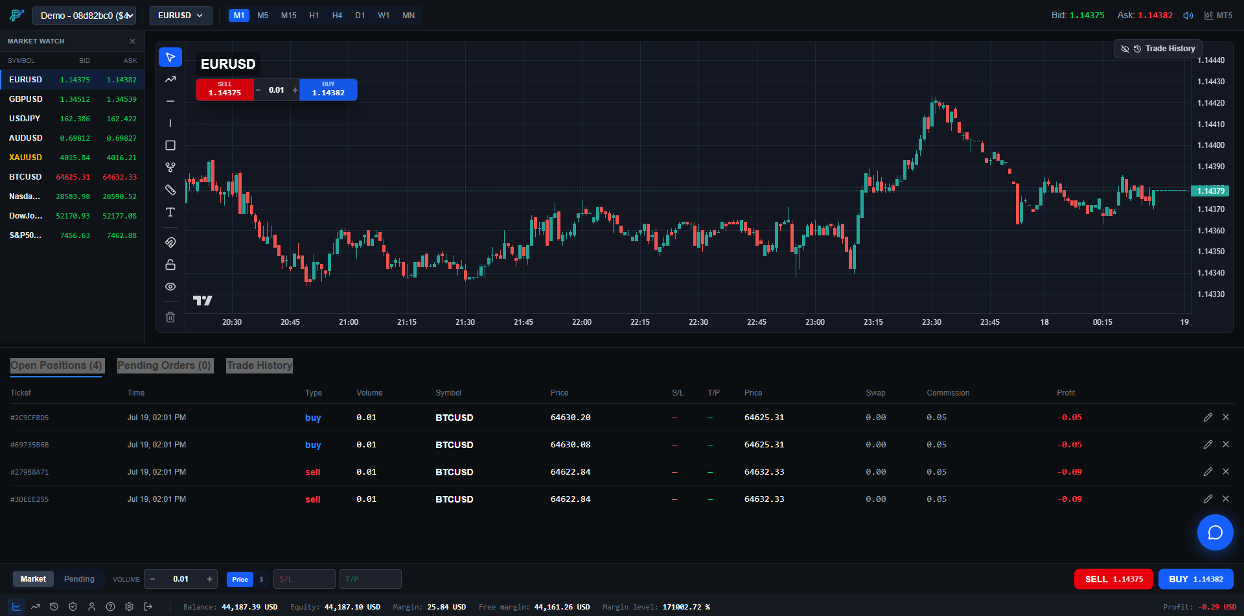Open the Trade History tab below chart
Image resolution: width=1244 pixels, height=616 pixels.
pyautogui.click(x=259, y=366)
